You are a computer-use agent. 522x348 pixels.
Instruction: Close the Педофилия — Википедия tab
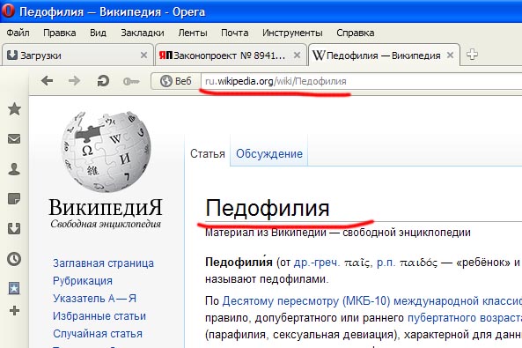coord(450,55)
